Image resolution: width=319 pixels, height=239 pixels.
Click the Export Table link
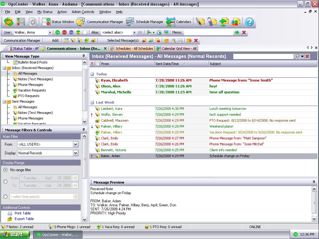pyautogui.click(x=24, y=219)
